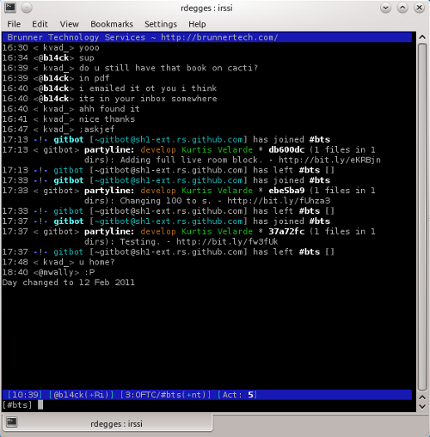Open the View menu
The image size is (430, 437).
coord(69,24)
